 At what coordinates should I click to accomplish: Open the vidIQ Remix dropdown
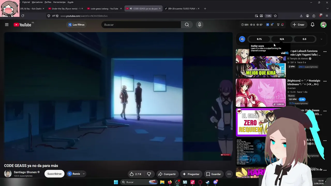(x=84, y=174)
